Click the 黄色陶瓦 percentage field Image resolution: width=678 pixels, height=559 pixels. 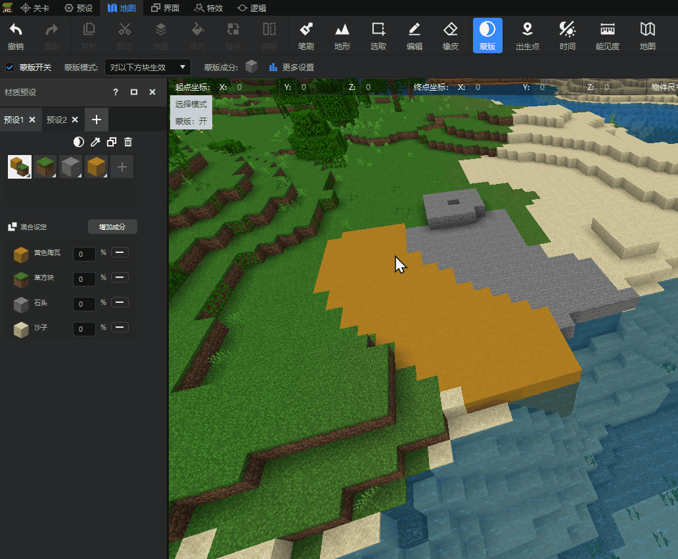pos(84,254)
